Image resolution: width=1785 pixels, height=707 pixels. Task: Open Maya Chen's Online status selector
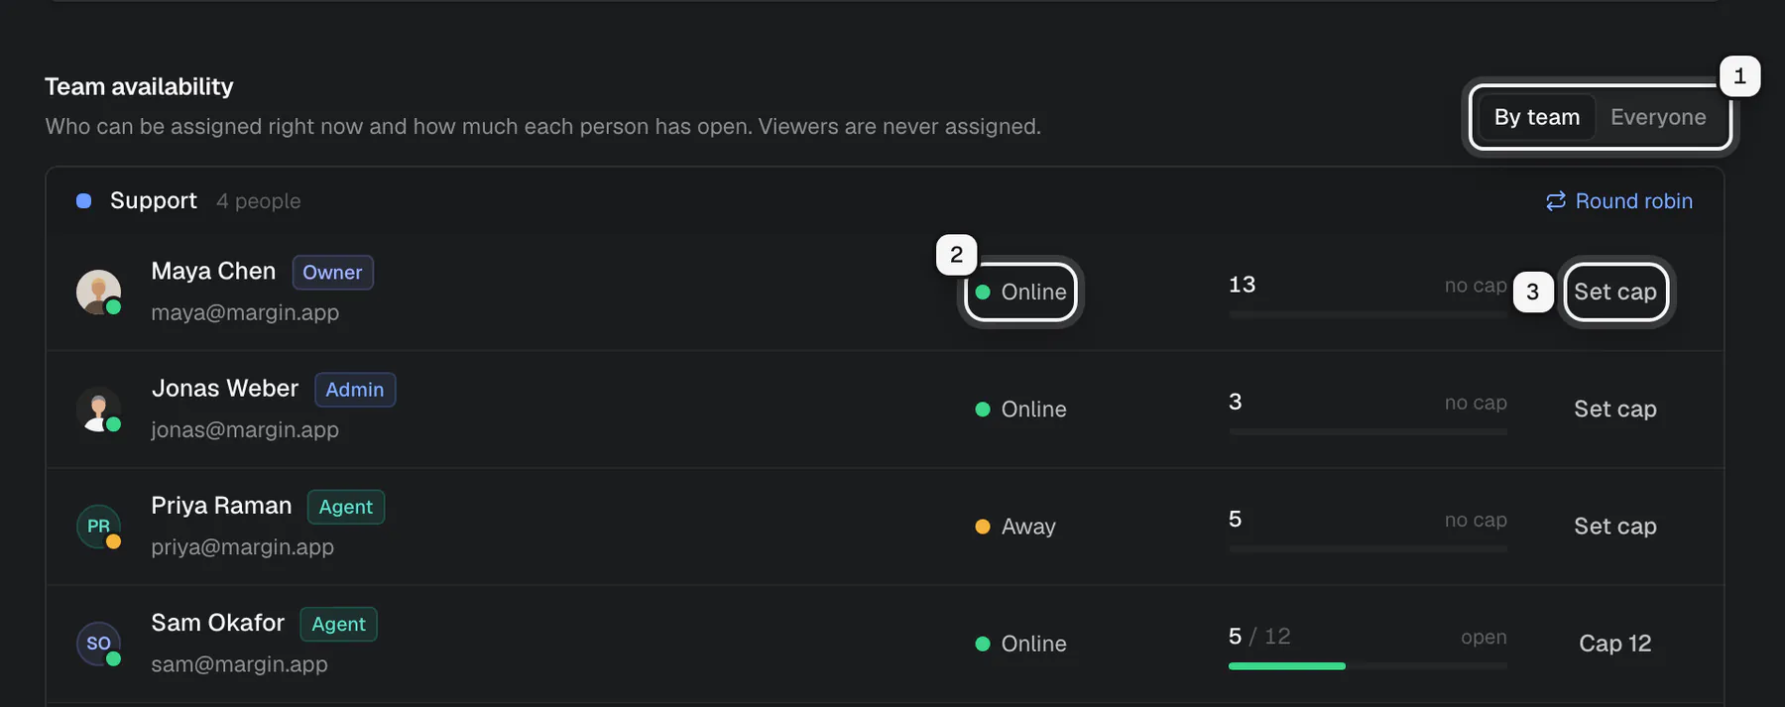[1020, 292]
